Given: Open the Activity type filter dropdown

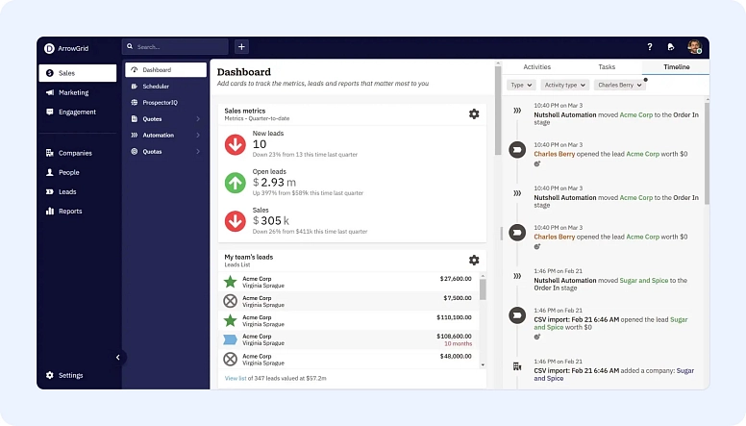Looking at the screenshot, I should point(564,85).
